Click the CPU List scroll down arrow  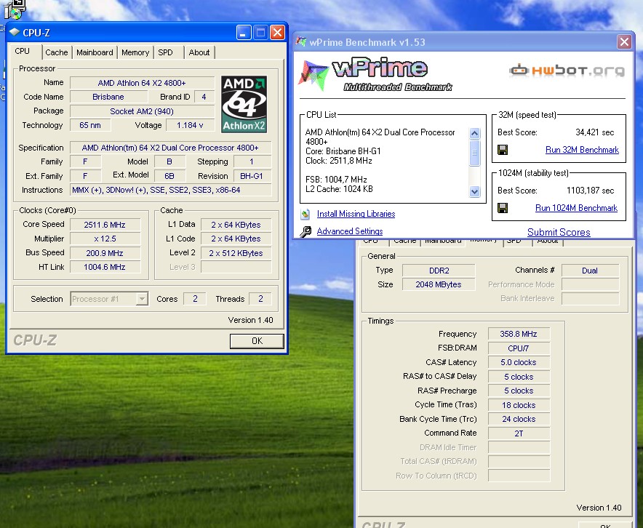[474, 191]
